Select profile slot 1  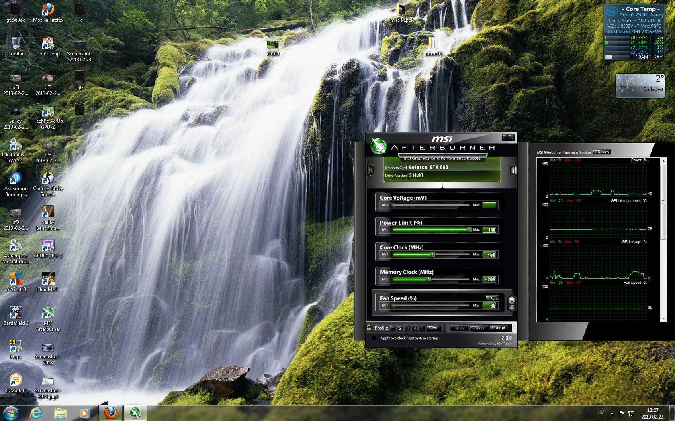pos(393,328)
